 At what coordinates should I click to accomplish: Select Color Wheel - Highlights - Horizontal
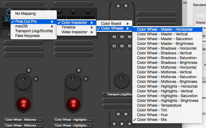pos(167,86)
